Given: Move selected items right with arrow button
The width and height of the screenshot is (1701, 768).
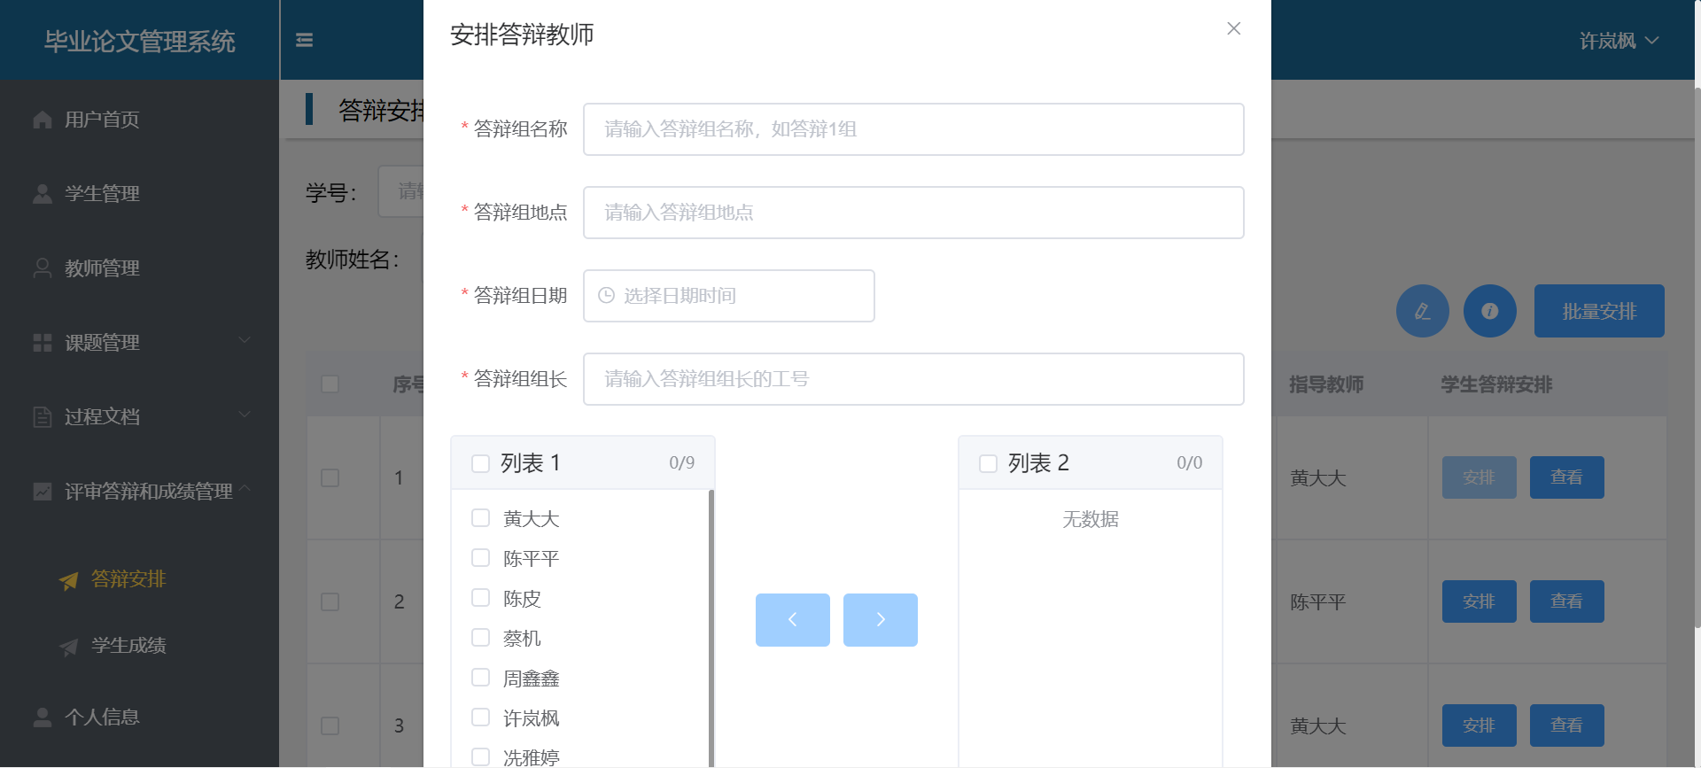Looking at the screenshot, I should pyautogui.click(x=881, y=620).
